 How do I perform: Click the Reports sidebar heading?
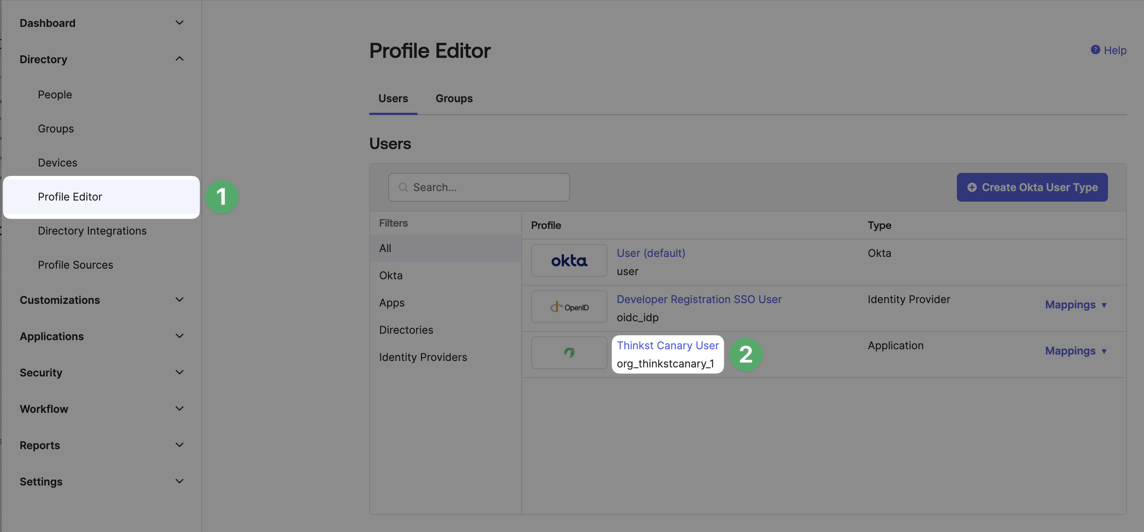pyautogui.click(x=39, y=445)
